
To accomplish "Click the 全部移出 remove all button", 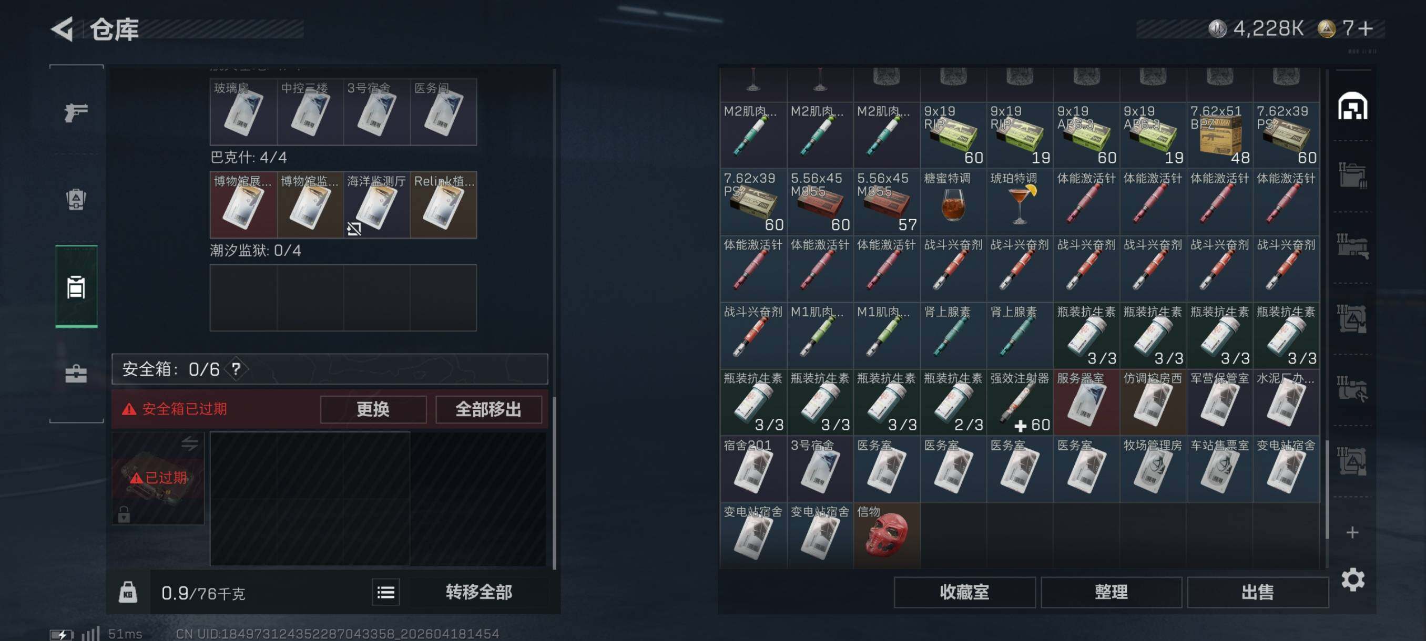I will click(x=488, y=409).
